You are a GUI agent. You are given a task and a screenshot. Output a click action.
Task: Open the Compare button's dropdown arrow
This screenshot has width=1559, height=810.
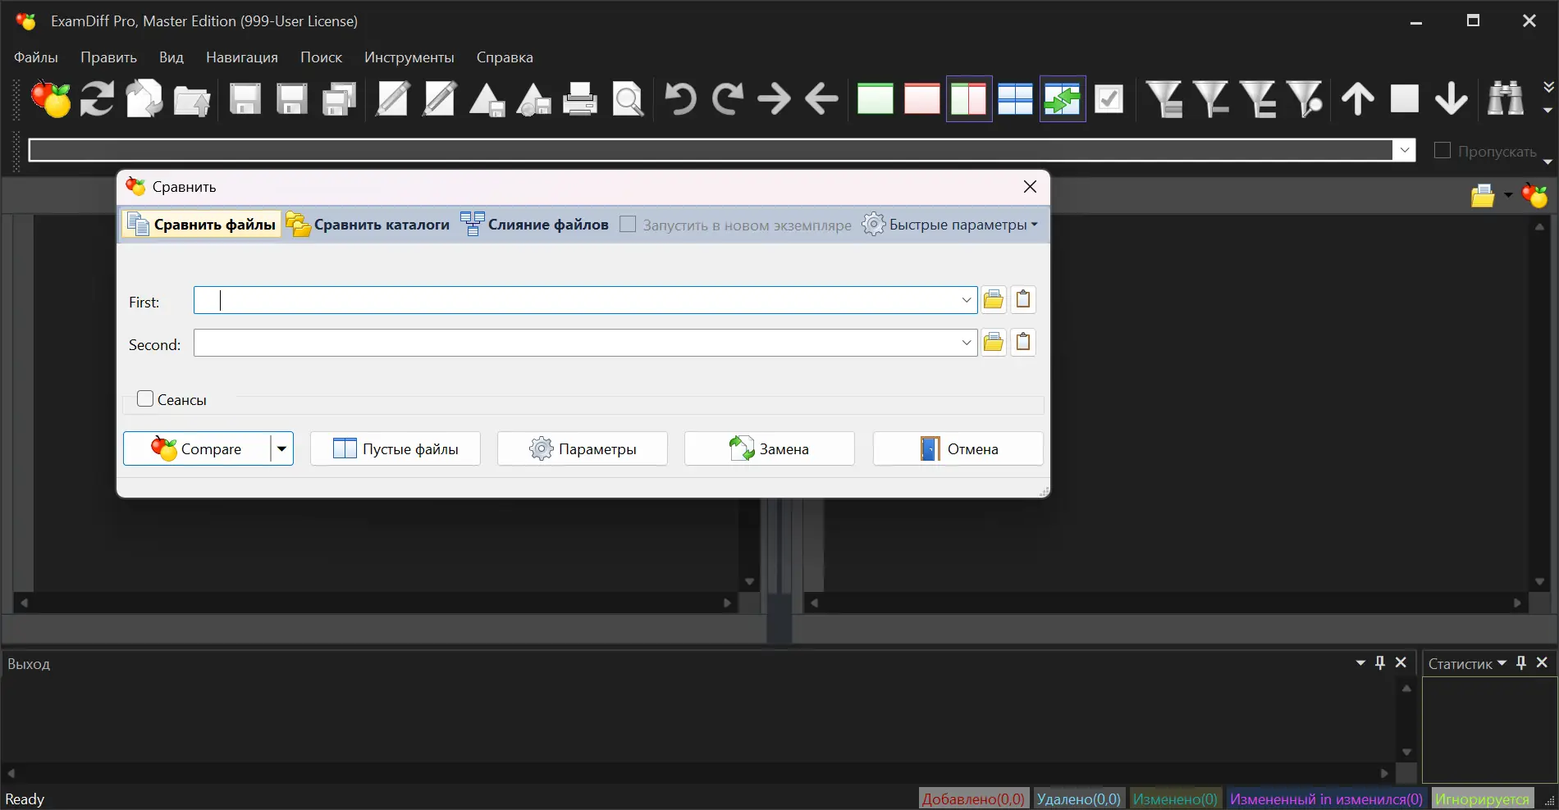click(281, 448)
